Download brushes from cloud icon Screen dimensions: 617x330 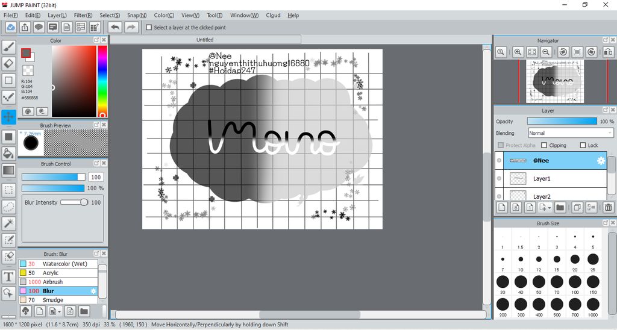tap(25, 311)
